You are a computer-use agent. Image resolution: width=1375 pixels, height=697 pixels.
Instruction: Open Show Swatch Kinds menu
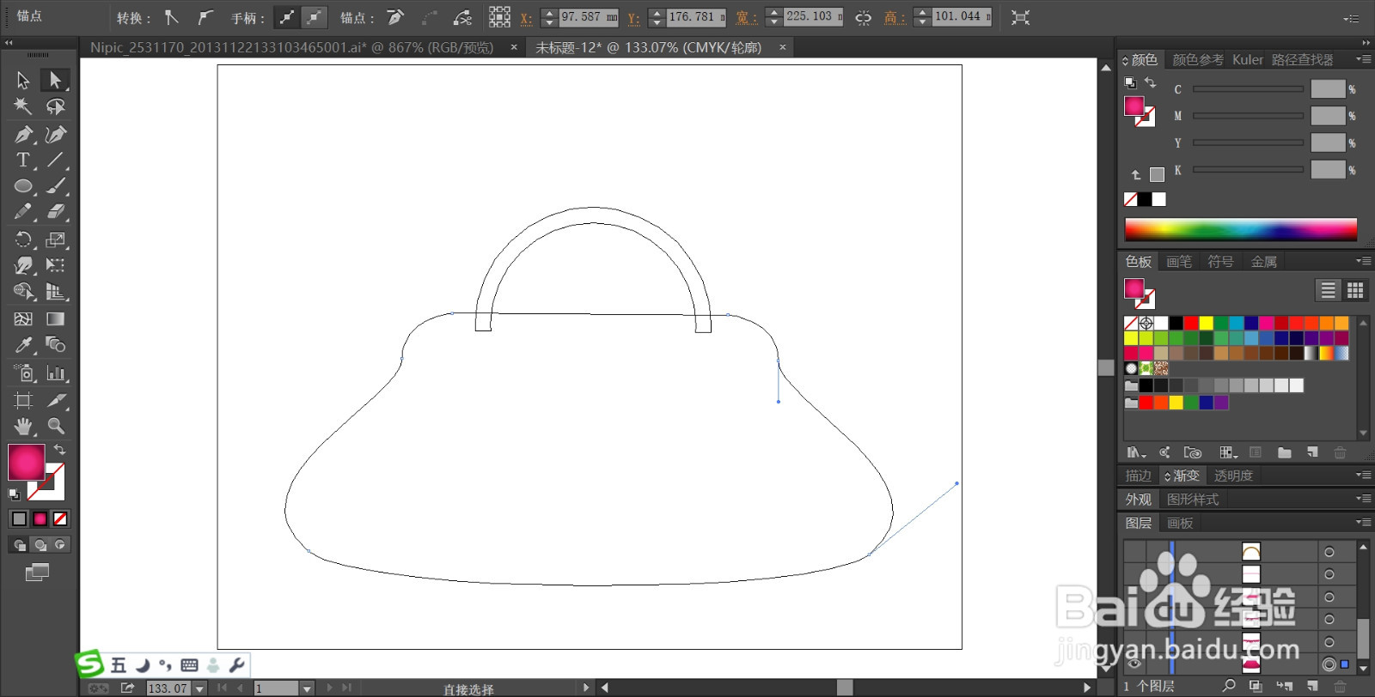pyautogui.click(x=1228, y=452)
